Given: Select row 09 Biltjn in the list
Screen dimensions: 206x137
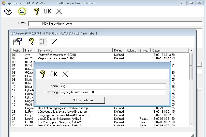Looking at the screenshot, I should (22, 83).
